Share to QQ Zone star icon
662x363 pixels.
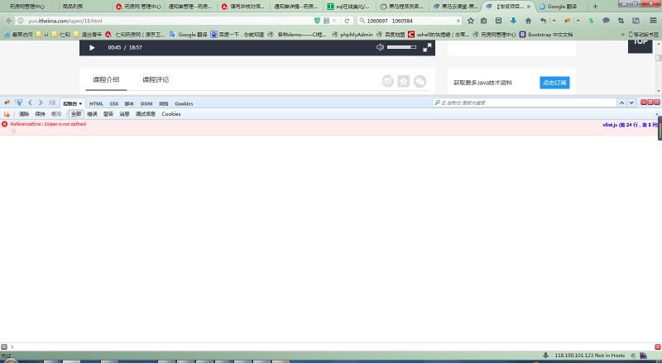(x=404, y=81)
